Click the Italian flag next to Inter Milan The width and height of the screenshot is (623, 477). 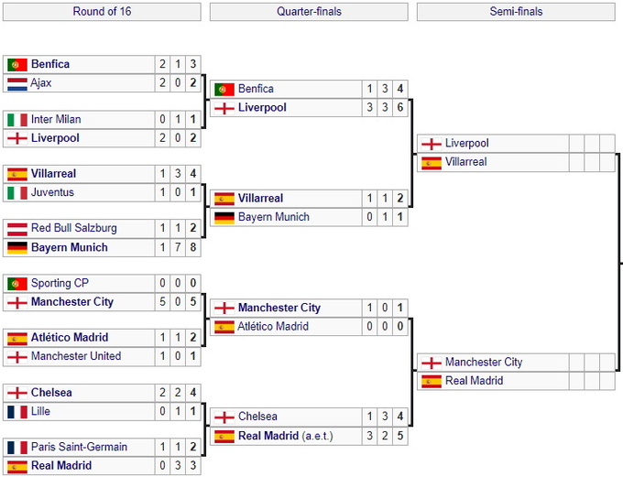[16, 120]
